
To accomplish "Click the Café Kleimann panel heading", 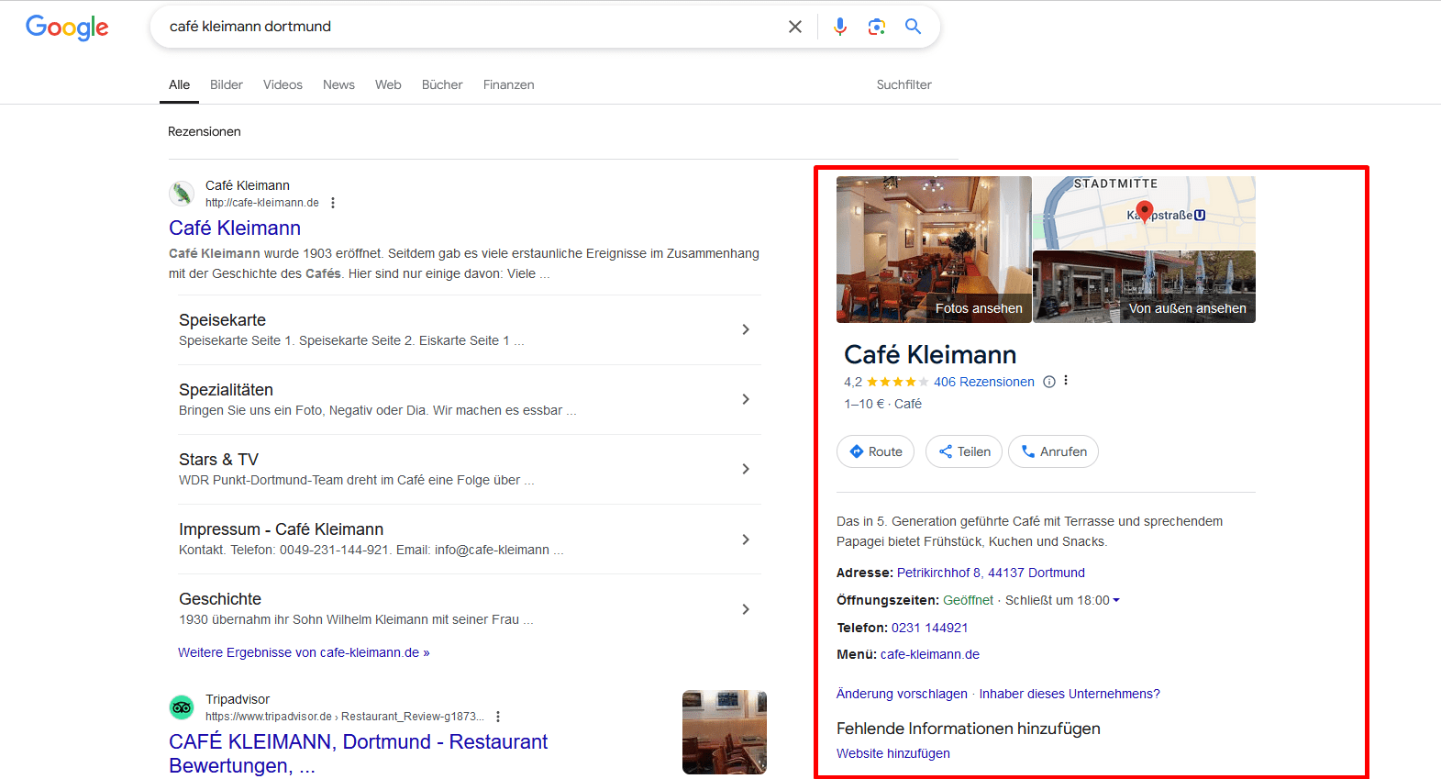I will (930, 354).
